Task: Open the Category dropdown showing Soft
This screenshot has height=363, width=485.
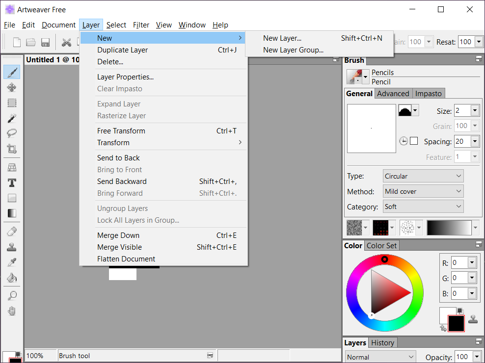Action: pos(423,206)
